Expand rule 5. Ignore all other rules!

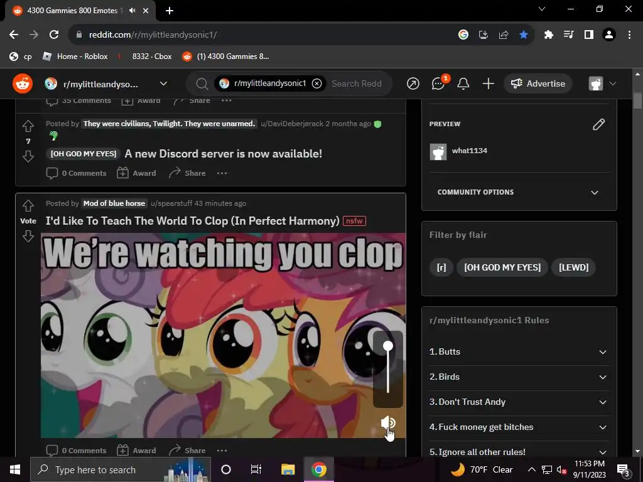pos(519,452)
